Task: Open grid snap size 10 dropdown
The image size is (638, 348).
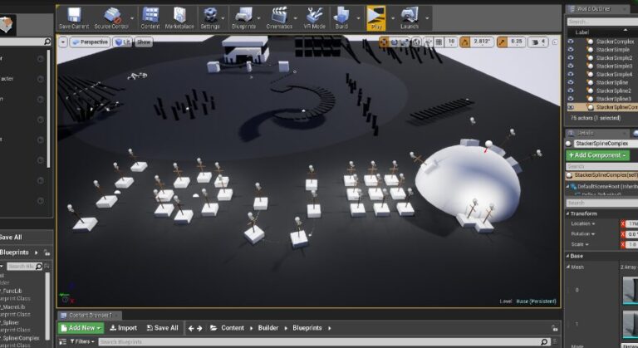Action: pyautogui.click(x=451, y=42)
